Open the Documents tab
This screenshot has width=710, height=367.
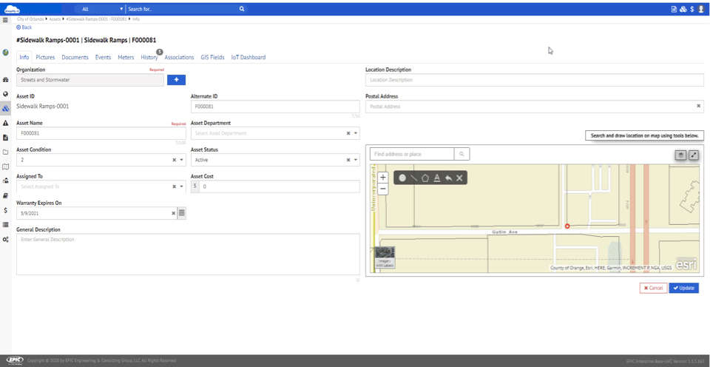75,57
